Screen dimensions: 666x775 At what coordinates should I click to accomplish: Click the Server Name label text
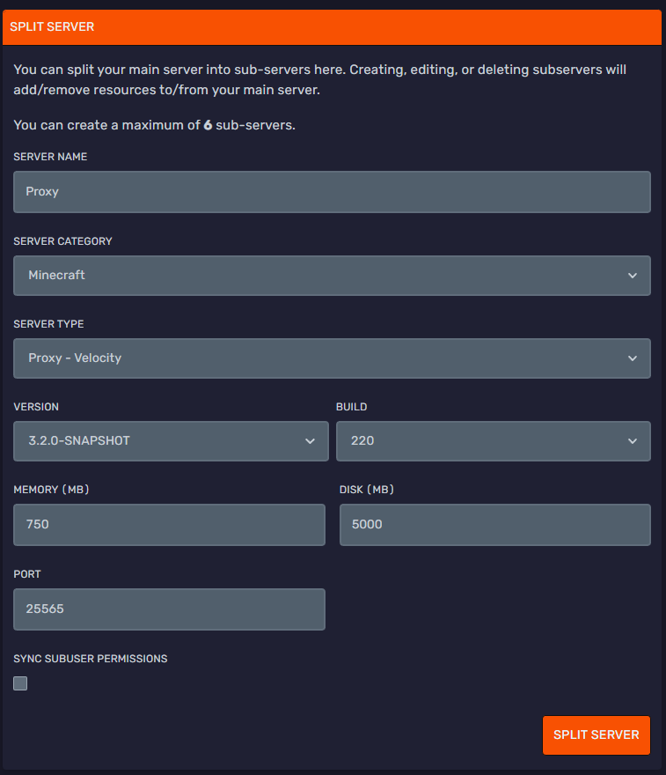tap(50, 157)
